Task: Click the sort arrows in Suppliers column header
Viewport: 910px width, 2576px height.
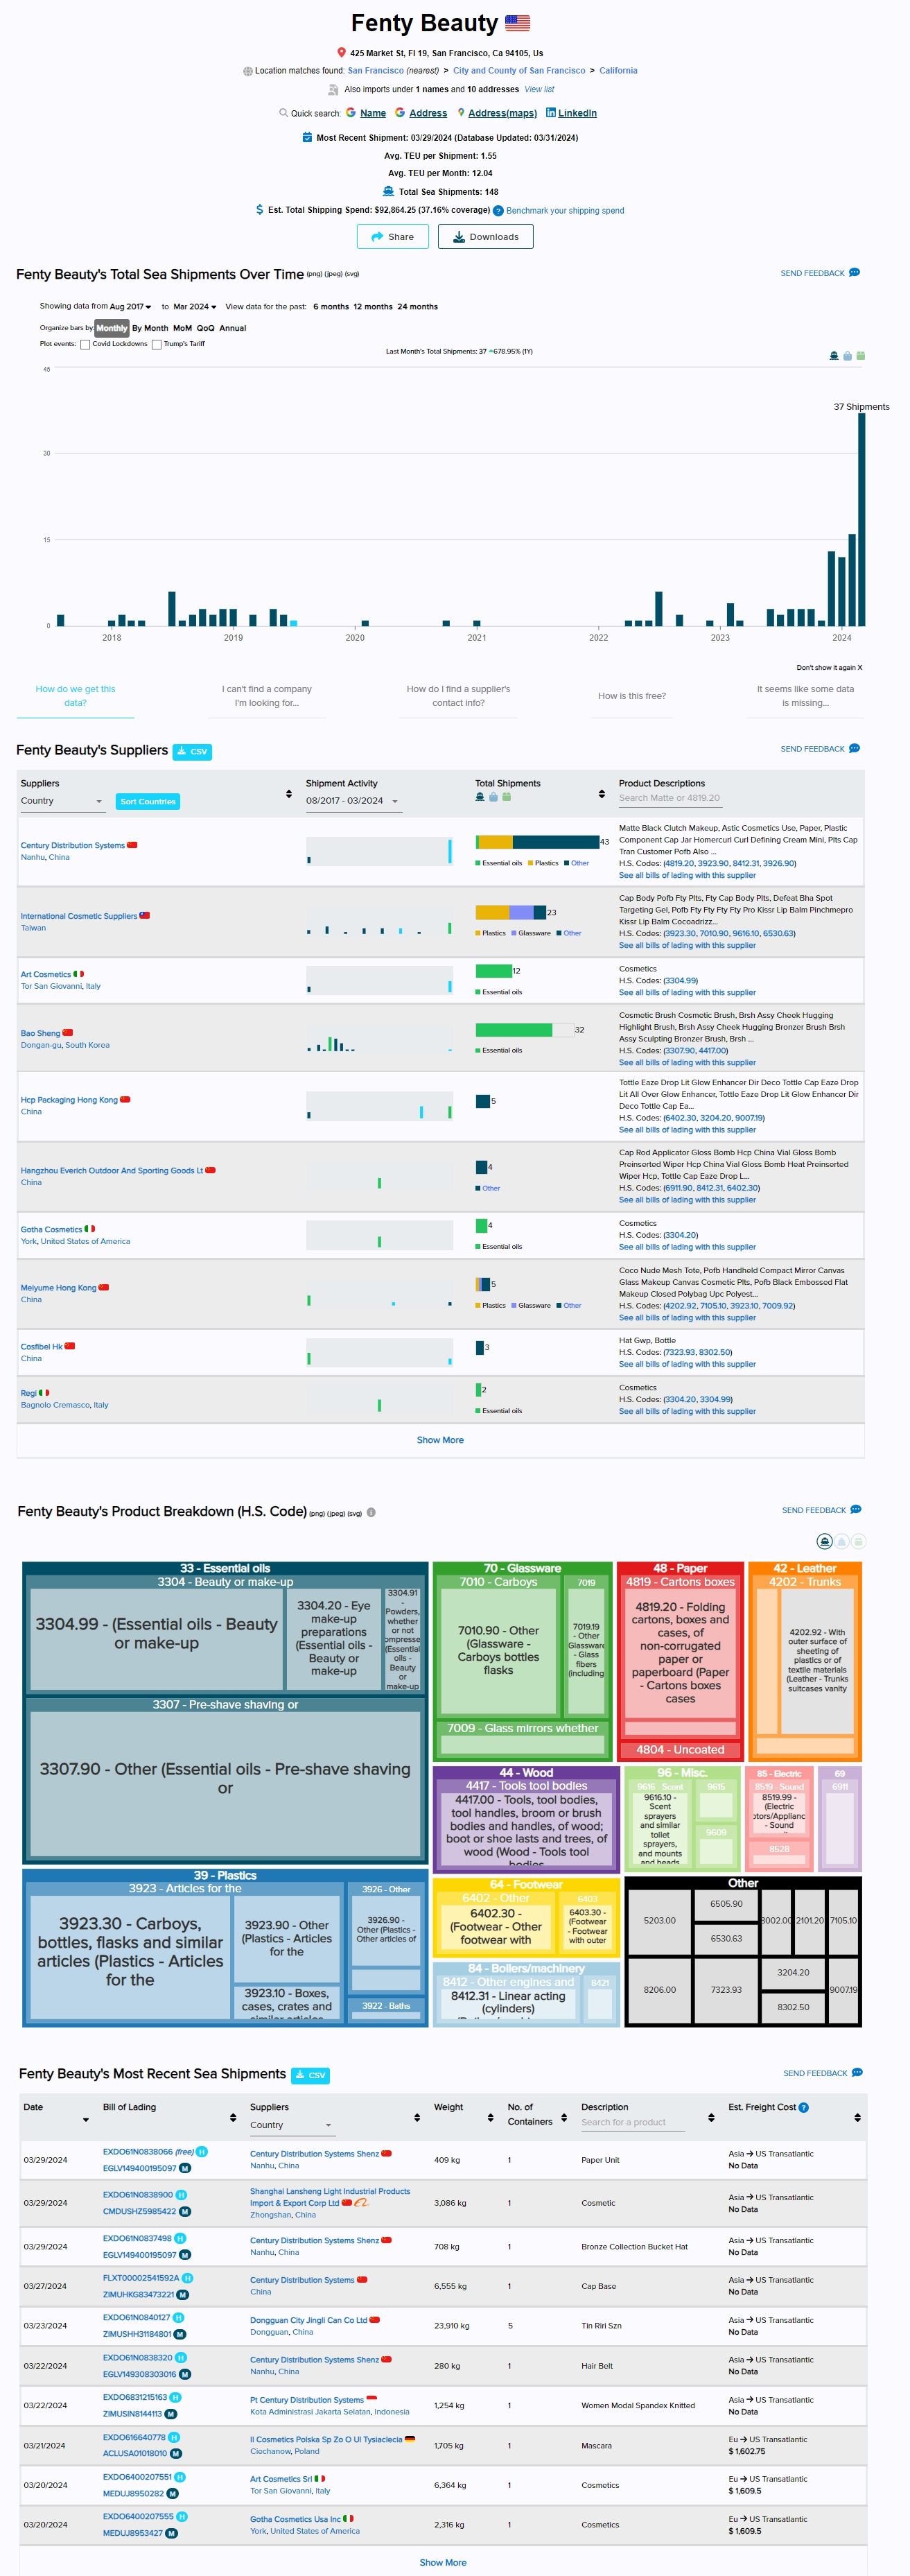Action: pos(289,794)
